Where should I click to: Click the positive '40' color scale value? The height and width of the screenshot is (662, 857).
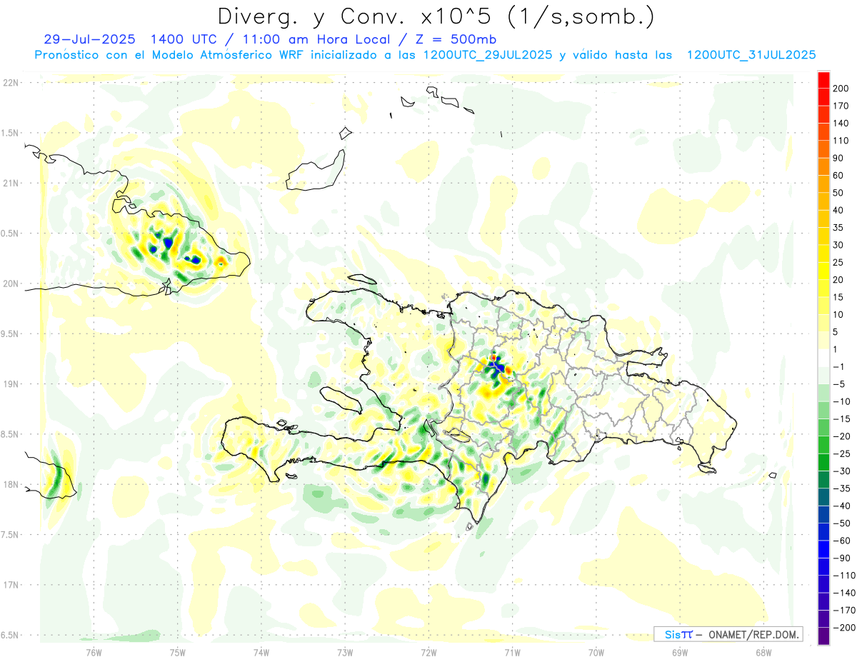(838, 210)
